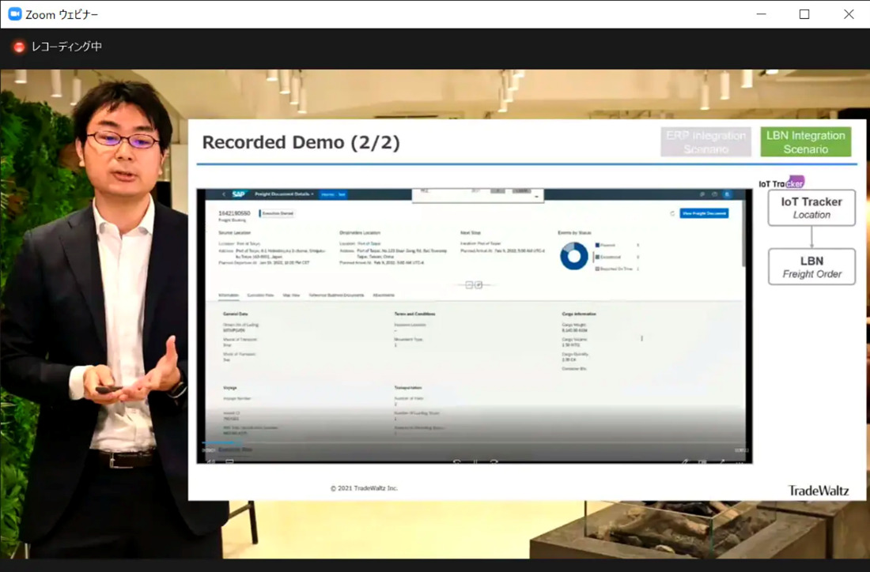This screenshot has height=572, width=870.
Task: Minimize the Zoom webinar window
Action: [x=761, y=14]
